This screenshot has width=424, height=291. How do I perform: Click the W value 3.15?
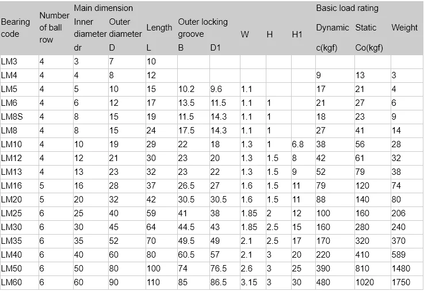[248, 282]
